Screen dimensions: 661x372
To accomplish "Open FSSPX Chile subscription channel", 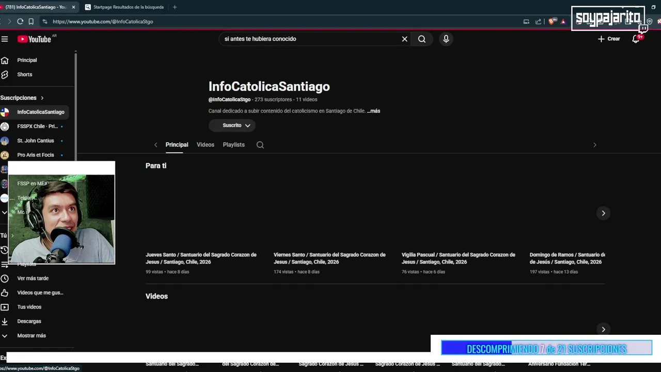I will click(x=38, y=126).
